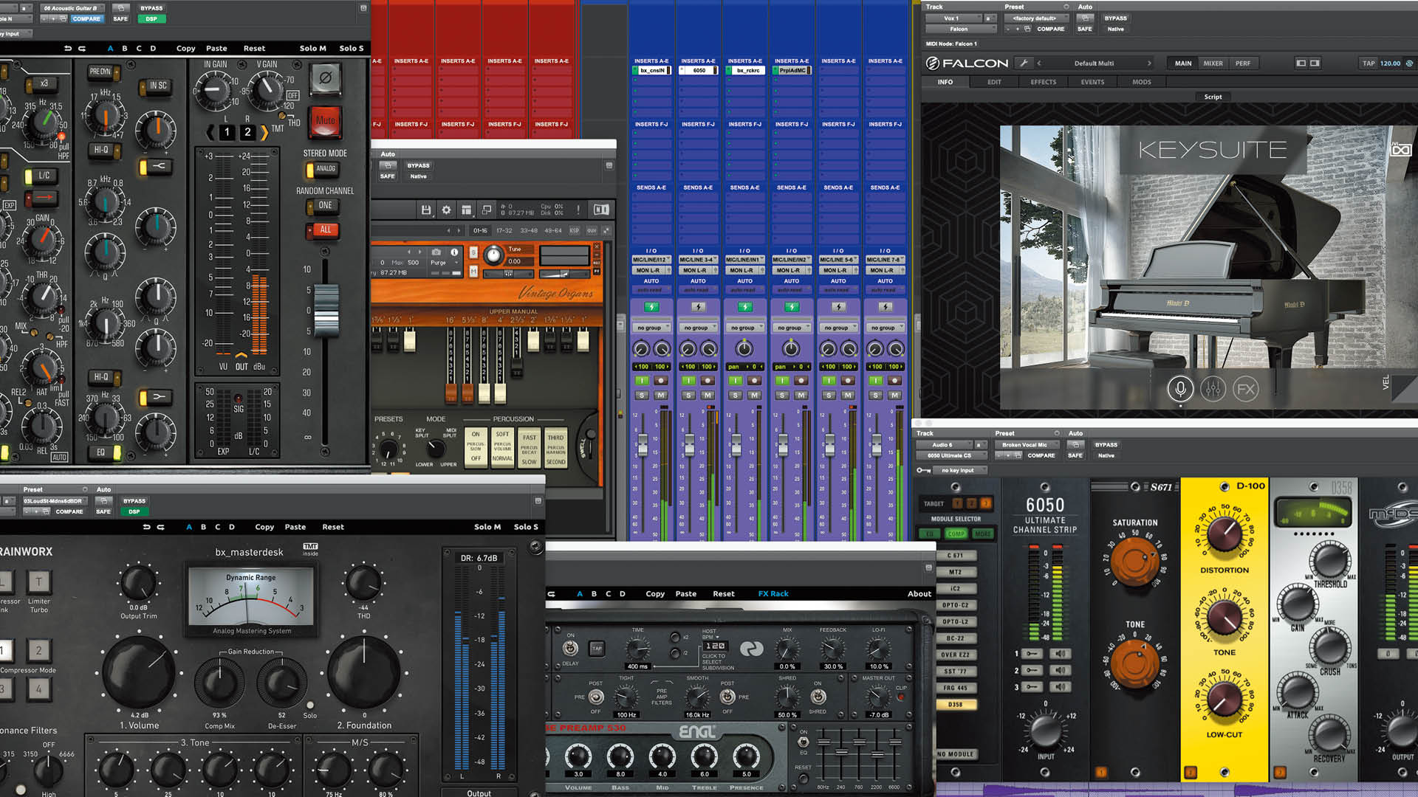This screenshot has width=1418, height=797.
Task: Enable ALL random channel button
Action: click(x=321, y=230)
